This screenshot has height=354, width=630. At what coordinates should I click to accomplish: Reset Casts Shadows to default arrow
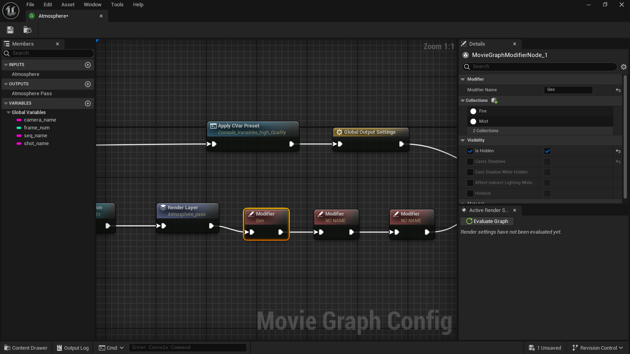click(618, 162)
